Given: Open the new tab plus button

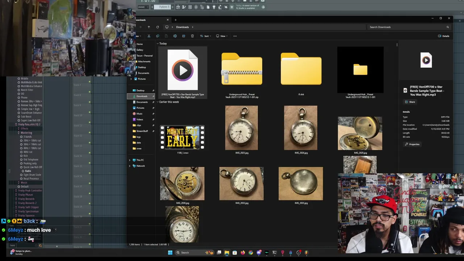Looking at the screenshot, I should click(175, 20).
